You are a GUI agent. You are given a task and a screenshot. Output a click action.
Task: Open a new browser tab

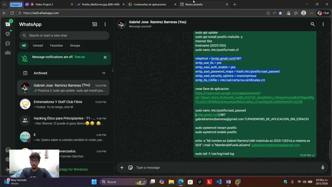click(235, 4)
